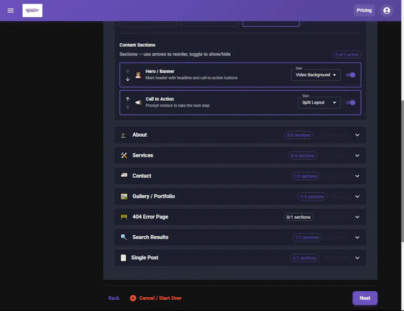The image size is (404, 311).
Task: Click the Services 3/4 sections badge
Action: pyautogui.click(x=302, y=155)
